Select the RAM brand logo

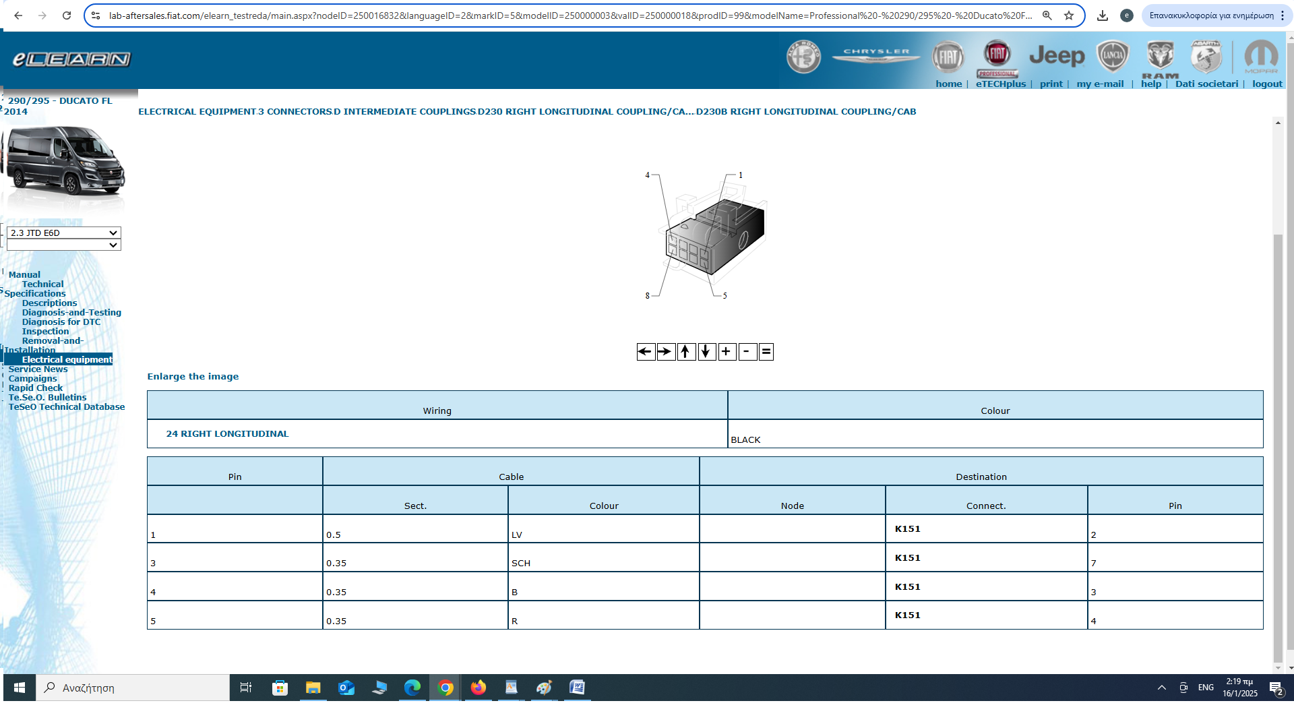pos(1160,59)
